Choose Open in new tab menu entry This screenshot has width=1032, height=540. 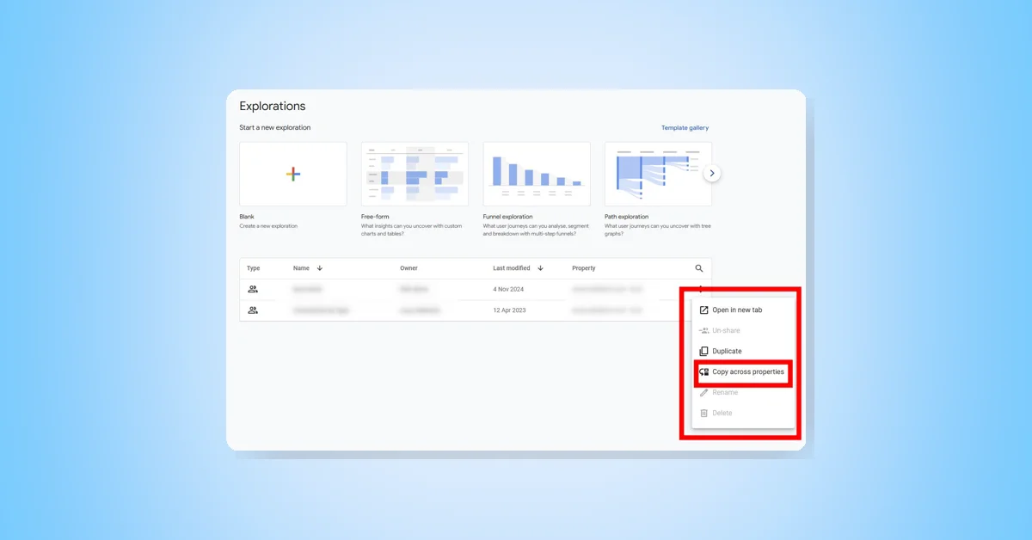pyautogui.click(x=744, y=310)
